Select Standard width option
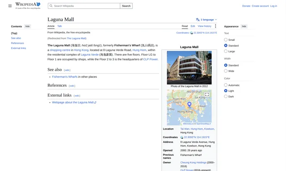This screenshot has width=286, height=171. tap(226, 65)
